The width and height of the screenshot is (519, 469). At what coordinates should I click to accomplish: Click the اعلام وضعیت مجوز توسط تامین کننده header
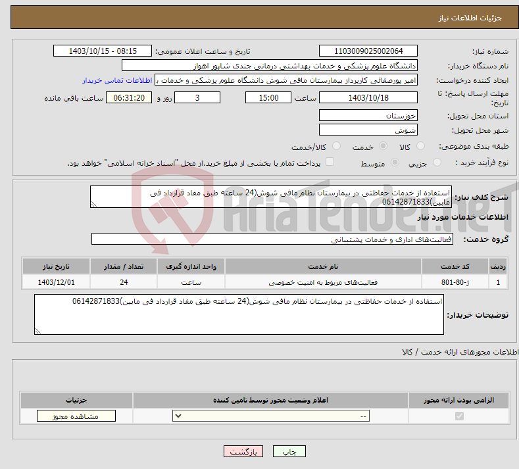pyautogui.click(x=270, y=400)
